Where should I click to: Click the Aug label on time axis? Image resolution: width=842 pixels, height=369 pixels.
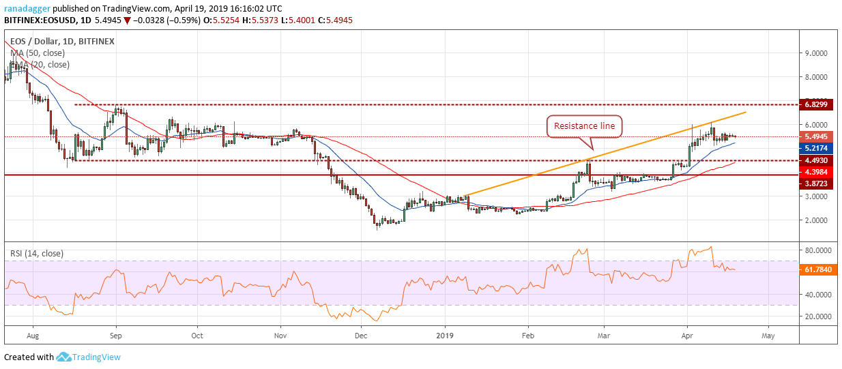(x=32, y=336)
